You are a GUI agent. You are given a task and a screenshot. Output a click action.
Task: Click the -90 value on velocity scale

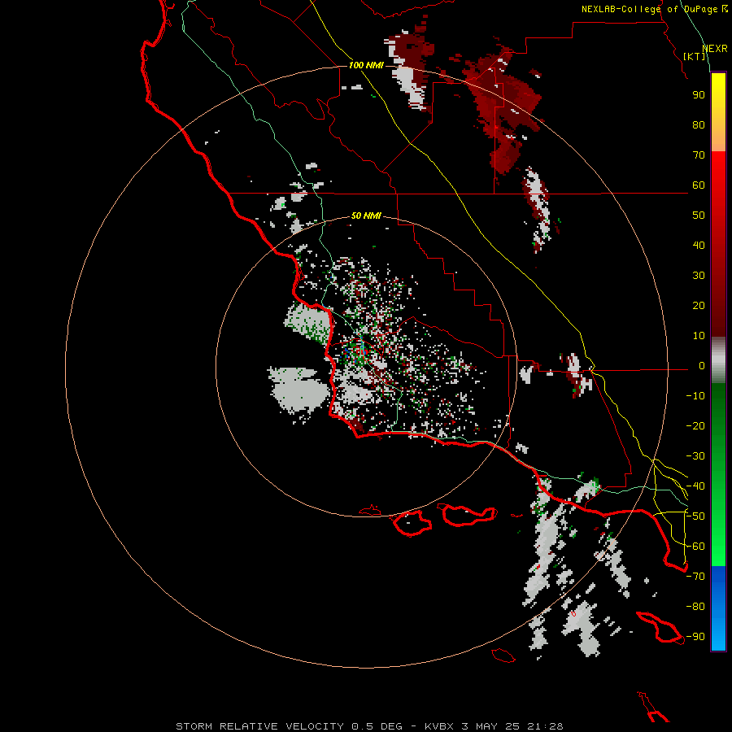[x=695, y=636]
